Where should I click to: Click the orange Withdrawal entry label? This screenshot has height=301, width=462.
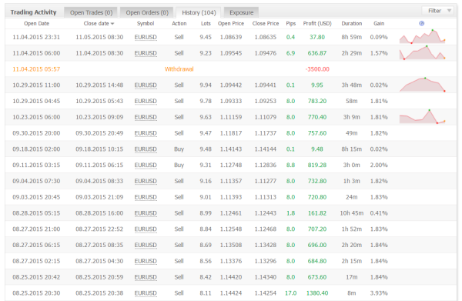point(179,69)
